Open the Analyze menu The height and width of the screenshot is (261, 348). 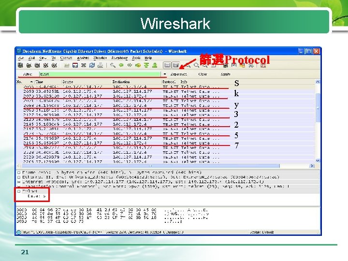[x=83, y=58]
